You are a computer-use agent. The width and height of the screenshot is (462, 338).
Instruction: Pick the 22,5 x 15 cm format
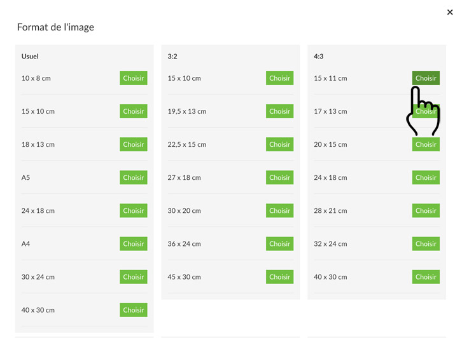click(279, 144)
